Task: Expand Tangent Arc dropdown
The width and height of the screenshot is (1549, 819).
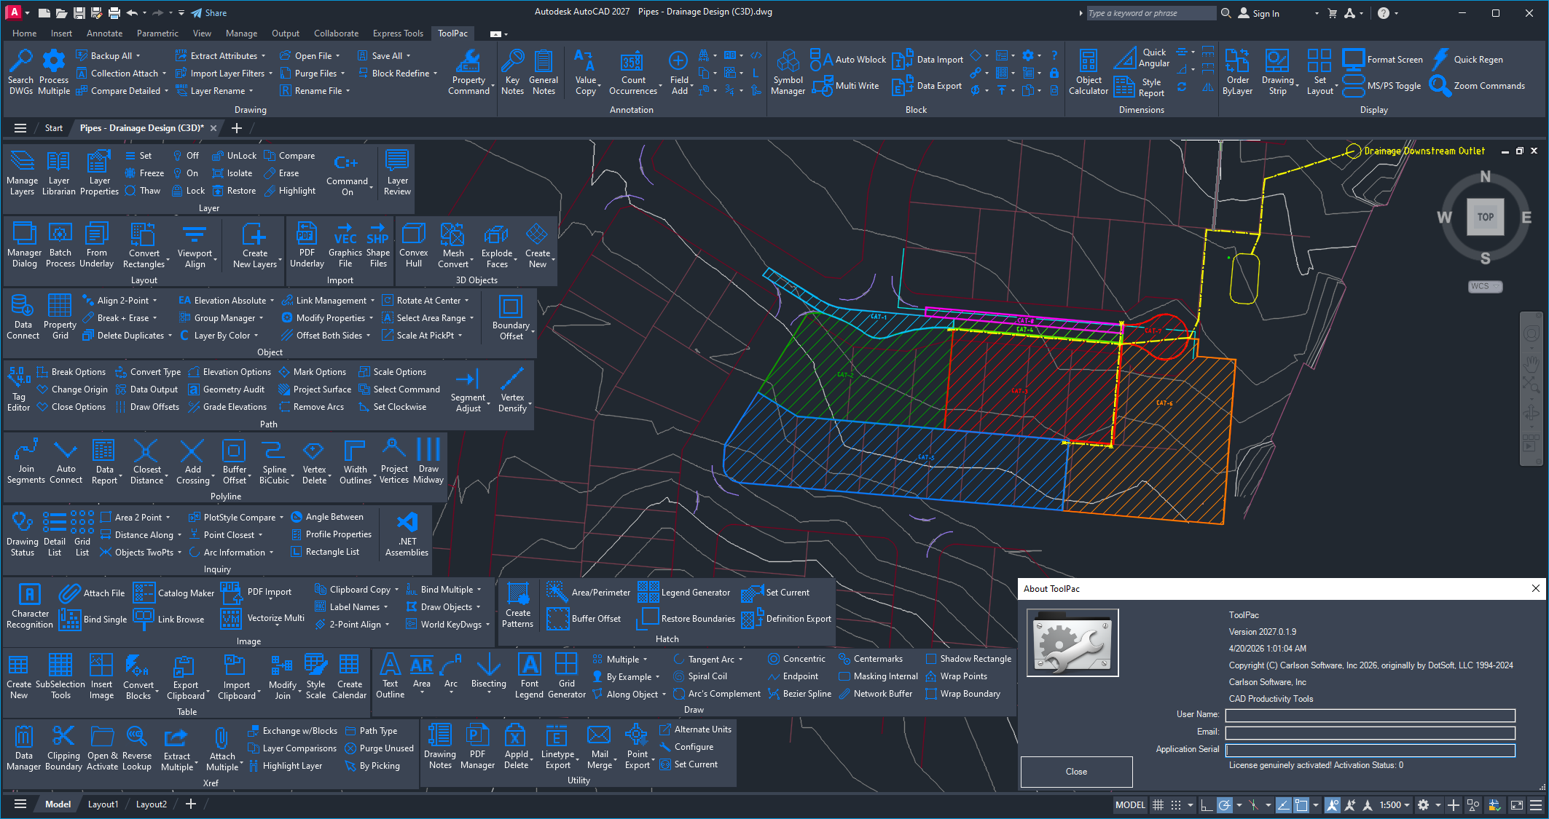Action: tap(740, 660)
